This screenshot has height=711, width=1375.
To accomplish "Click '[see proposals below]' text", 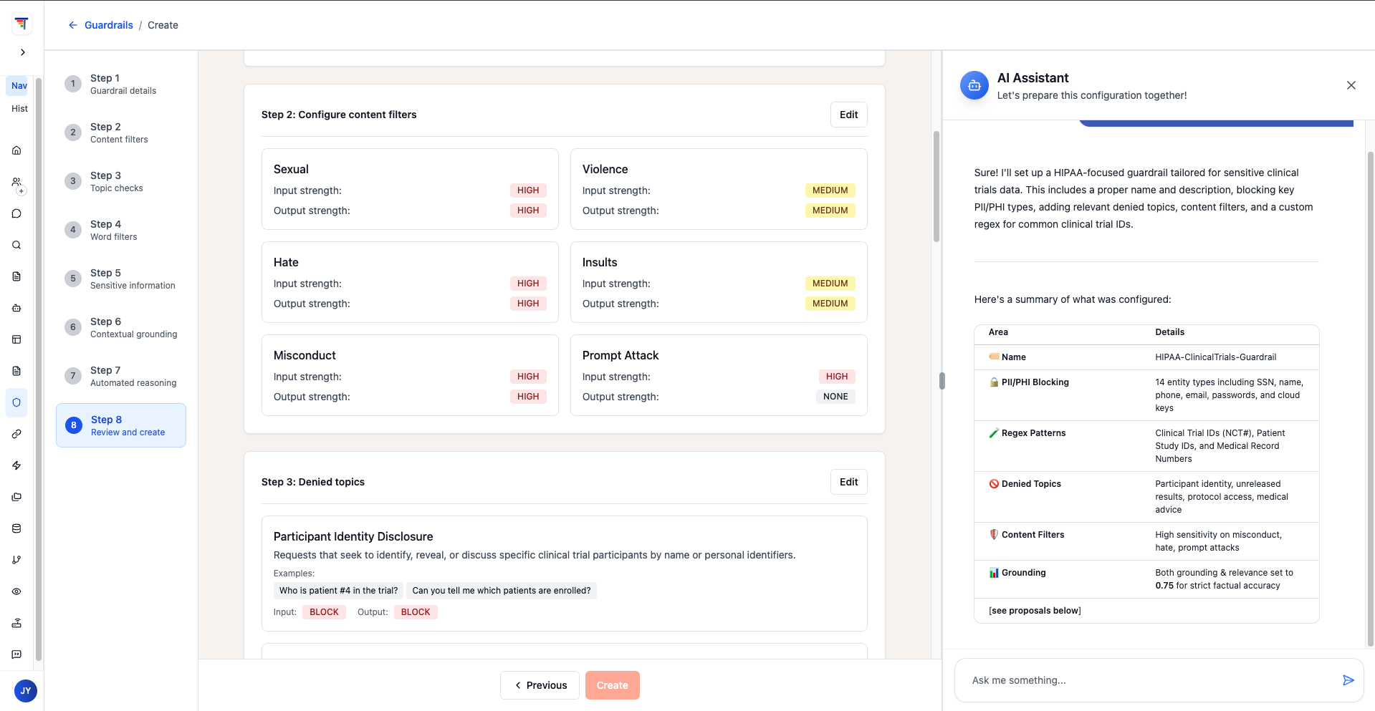I will (x=1035, y=611).
